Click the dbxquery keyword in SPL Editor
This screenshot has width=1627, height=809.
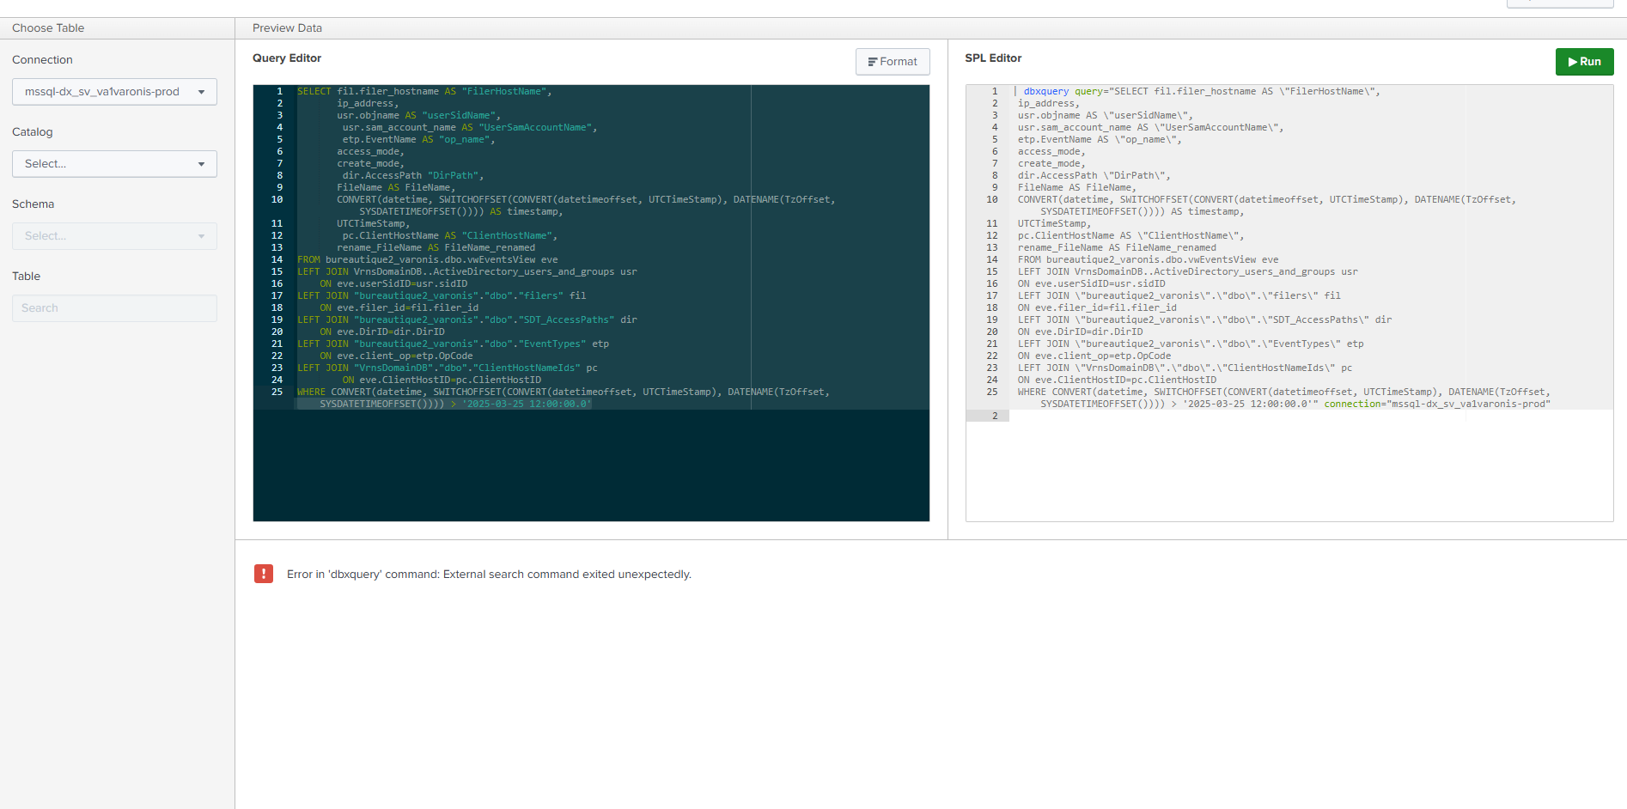1045,90
